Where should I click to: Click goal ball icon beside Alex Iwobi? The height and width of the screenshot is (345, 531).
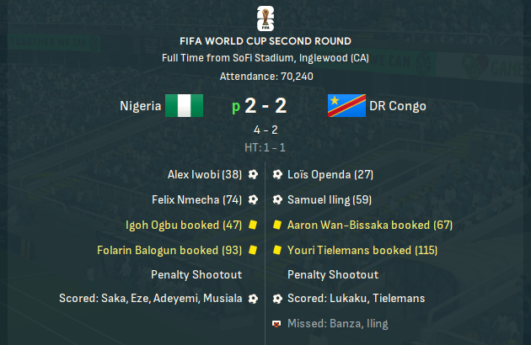pyautogui.click(x=253, y=174)
